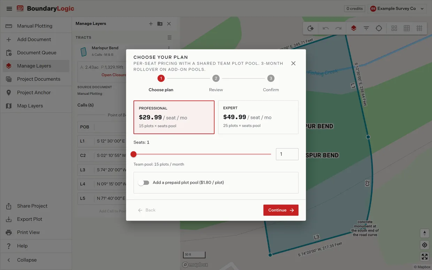Image resolution: width=432 pixels, height=270 pixels.
Task: Click the seats number input field
Action: pyautogui.click(x=287, y=154)
